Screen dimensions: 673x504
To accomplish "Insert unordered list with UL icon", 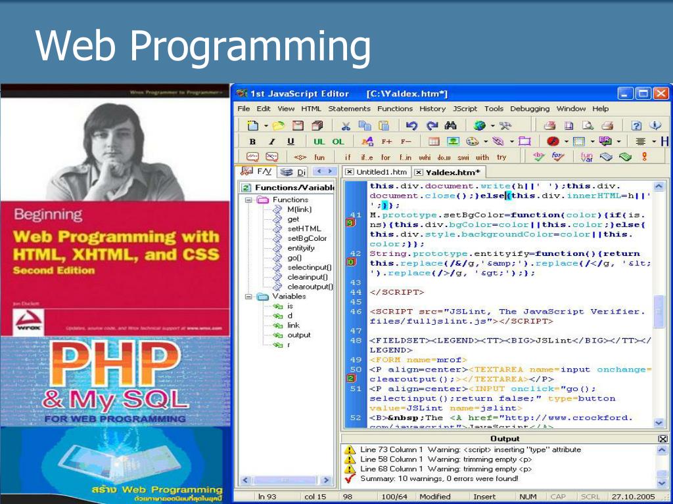I will point(319,142).
